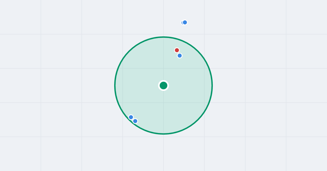This screenshot has width=327, height=171.
Task: Click the grid intersection just above the circle's top
Action: point(163,34)
